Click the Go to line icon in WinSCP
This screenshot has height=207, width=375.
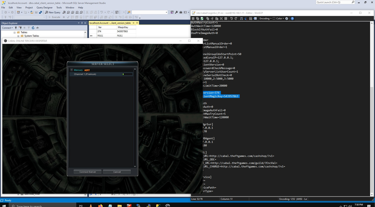(x=255, y=18)
